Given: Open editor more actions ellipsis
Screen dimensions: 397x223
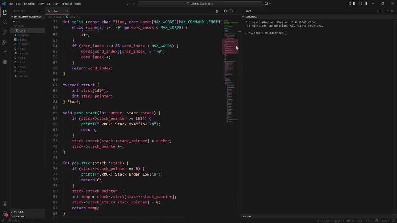Looking at the screenshot, I should (236, 11).
